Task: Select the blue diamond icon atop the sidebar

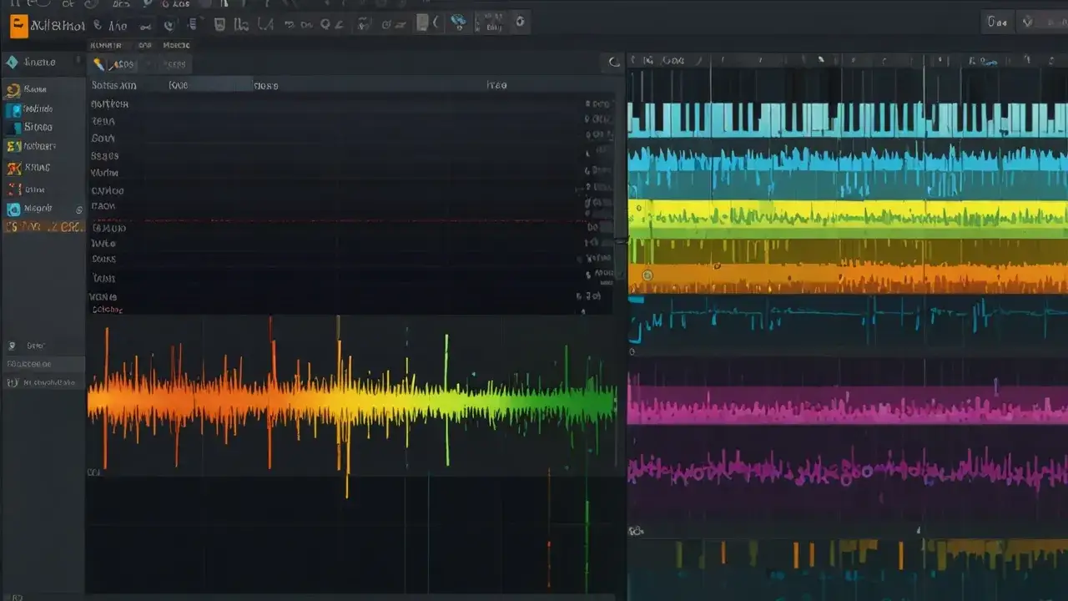Action: 10,61
